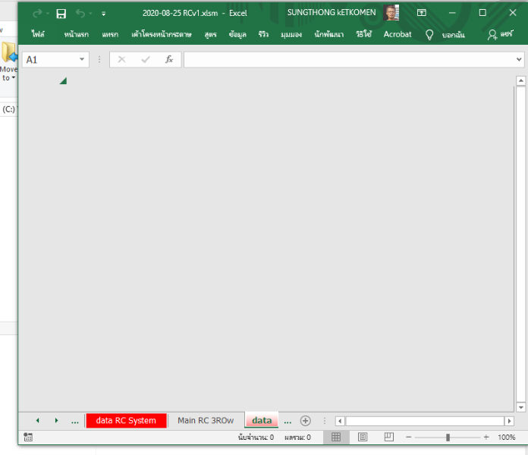This screenshot has width=528, height=455.
Task: Click the macro recording status bar icon
Action: [28, 438]
